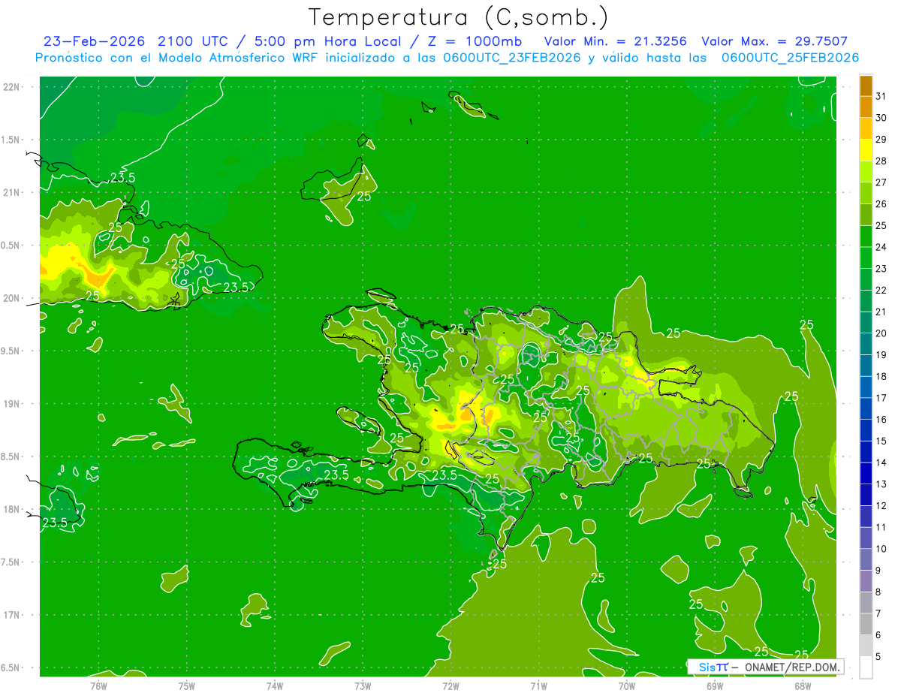This screenshot has width=901, height=696.
Task: Click the '69W' longitude axis label
Action: [715, 685]
